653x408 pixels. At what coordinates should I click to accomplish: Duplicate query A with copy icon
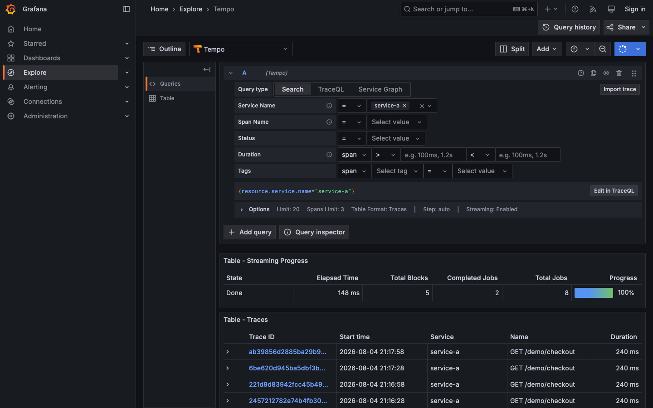point(594,73)
